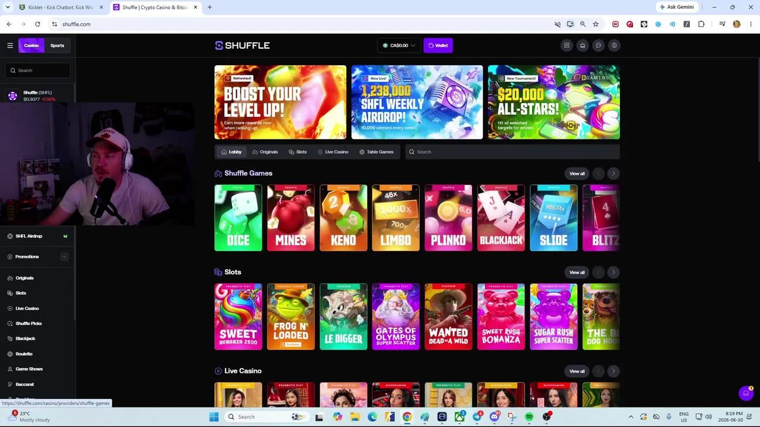This screenshot has width=760, height=427.
Task: Open SHFL Airdrop in sidebar
Action: [x=37, y=236]
